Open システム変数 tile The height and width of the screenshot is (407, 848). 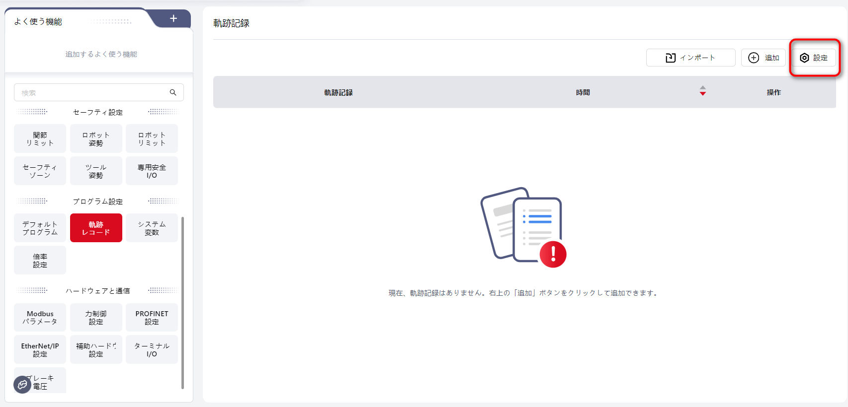pos(152,228)
